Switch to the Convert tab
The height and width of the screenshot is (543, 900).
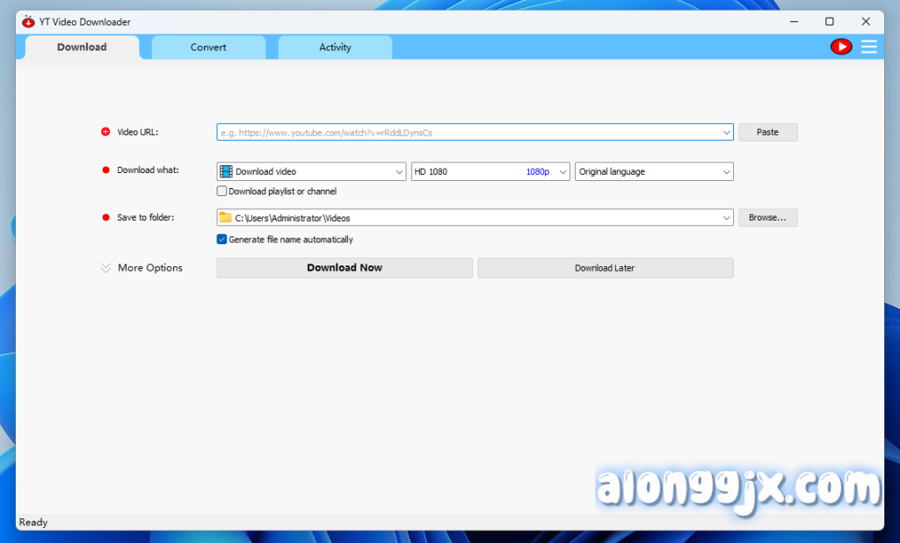click(208, 47)
